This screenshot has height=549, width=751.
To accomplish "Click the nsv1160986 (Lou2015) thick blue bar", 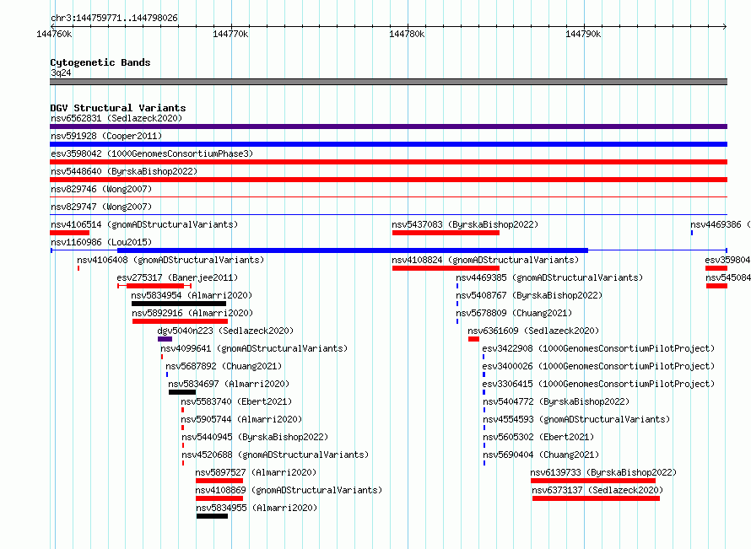I will tap(353, 250).
